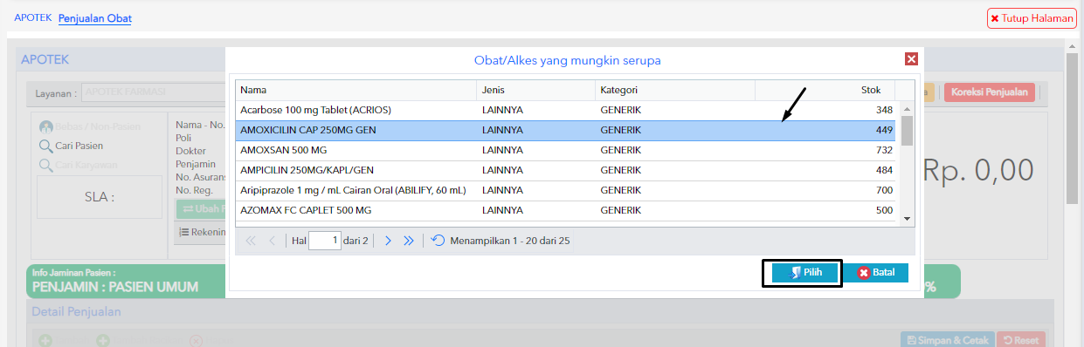Close the Obat/Alkes dialog with red X
The image size is (1084, 347).
[x=911, y=59]
